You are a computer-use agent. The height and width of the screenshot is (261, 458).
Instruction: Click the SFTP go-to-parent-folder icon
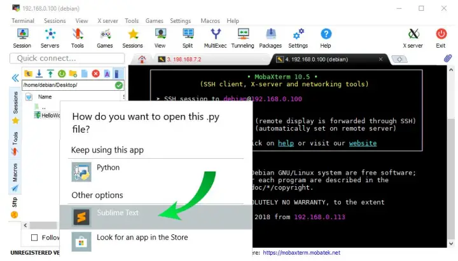click(28, 74)
